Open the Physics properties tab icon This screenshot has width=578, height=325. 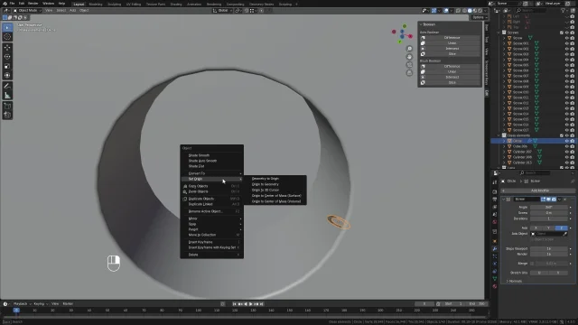(495, 264)
